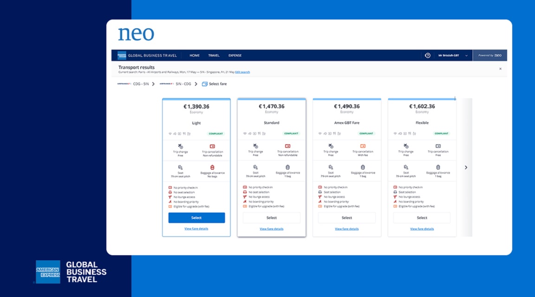The image size is (535, 297).
Task: Click the COMPLIANT badge on Standard fare
Action: tap(291, 133)
